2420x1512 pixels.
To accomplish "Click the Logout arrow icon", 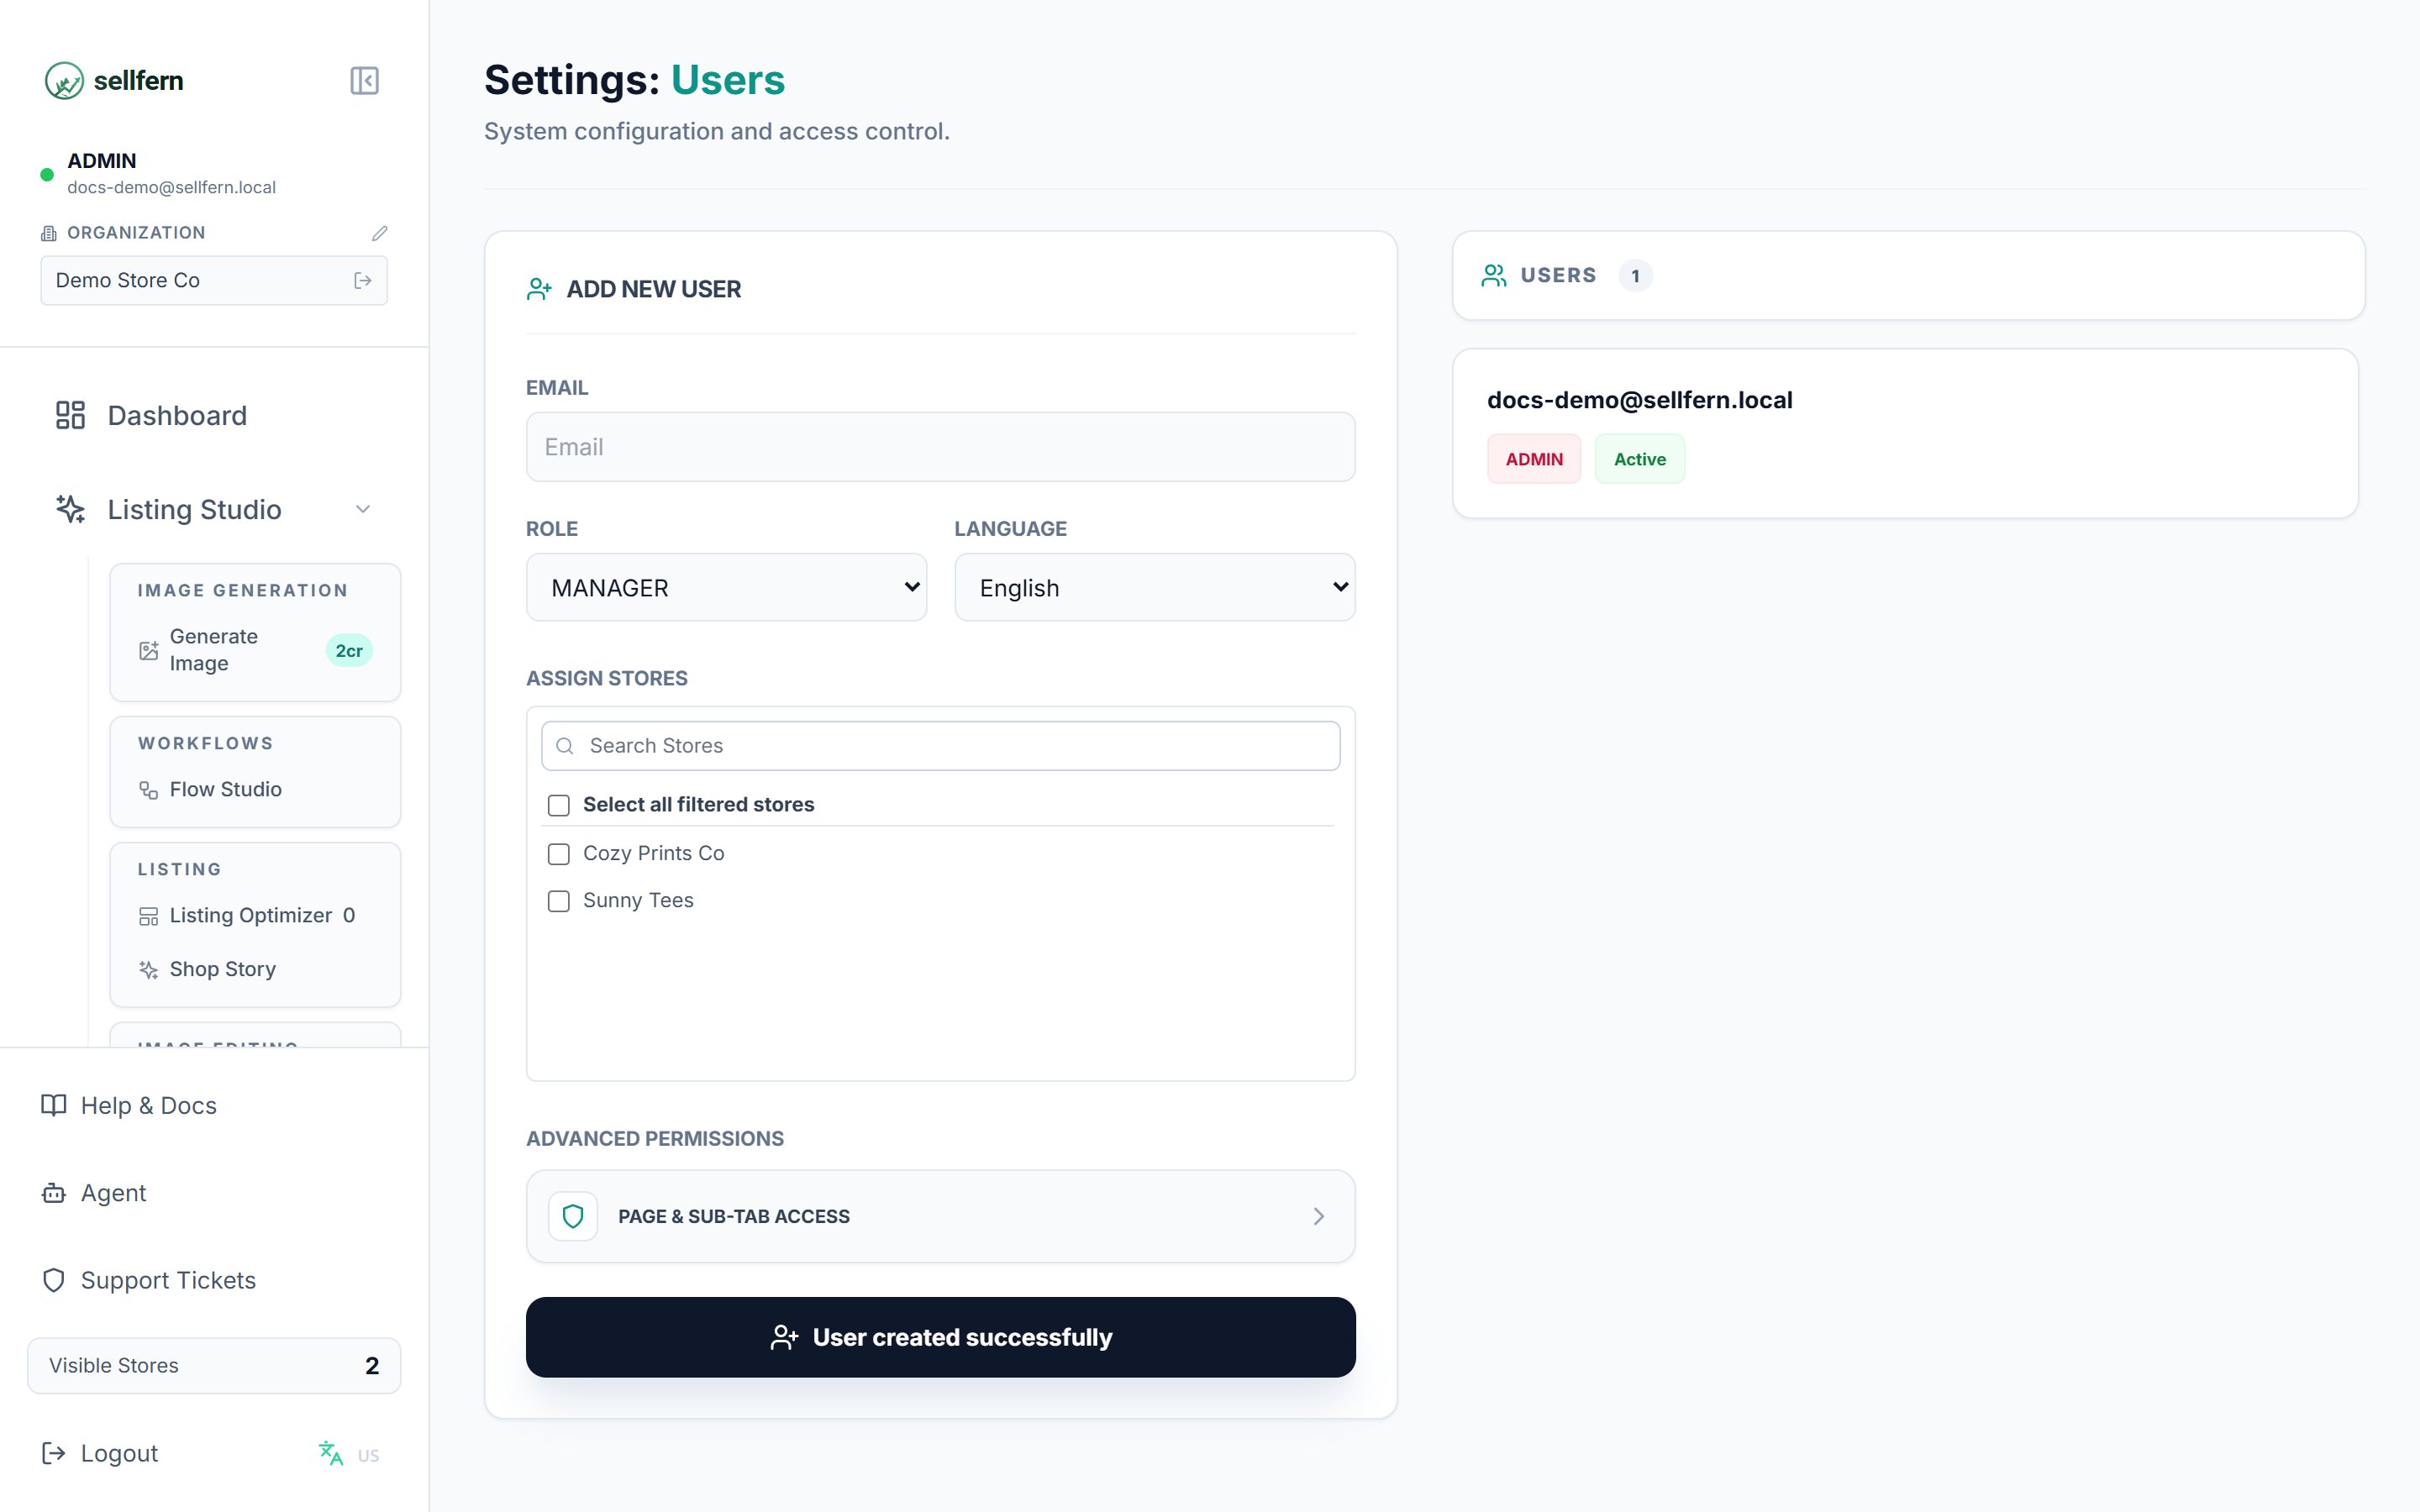I will [x=53, y=1453].
